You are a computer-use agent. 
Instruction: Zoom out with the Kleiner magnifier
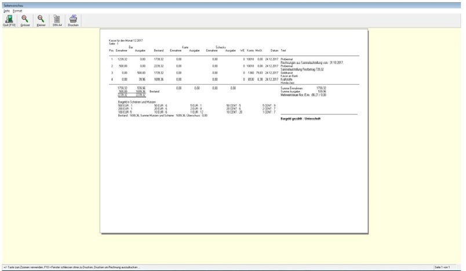point(41,20)
